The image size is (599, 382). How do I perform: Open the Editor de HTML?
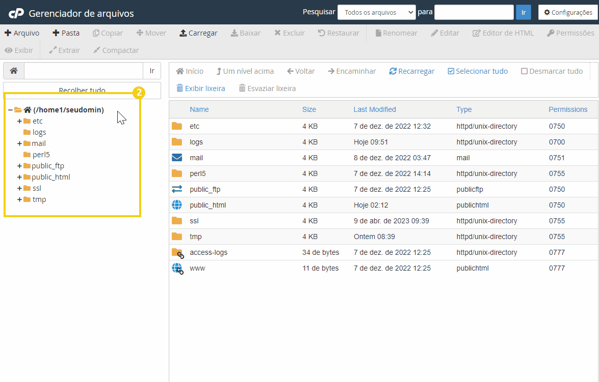click(x=503, y=33)
